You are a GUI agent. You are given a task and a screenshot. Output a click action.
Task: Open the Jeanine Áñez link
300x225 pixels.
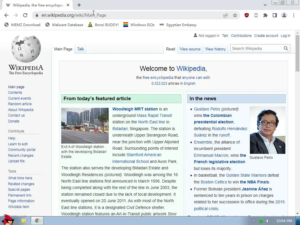point(255,189)
